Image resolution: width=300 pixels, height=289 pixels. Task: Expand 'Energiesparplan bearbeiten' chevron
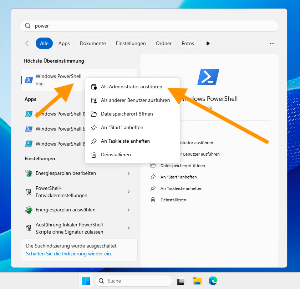coord(128,173)
